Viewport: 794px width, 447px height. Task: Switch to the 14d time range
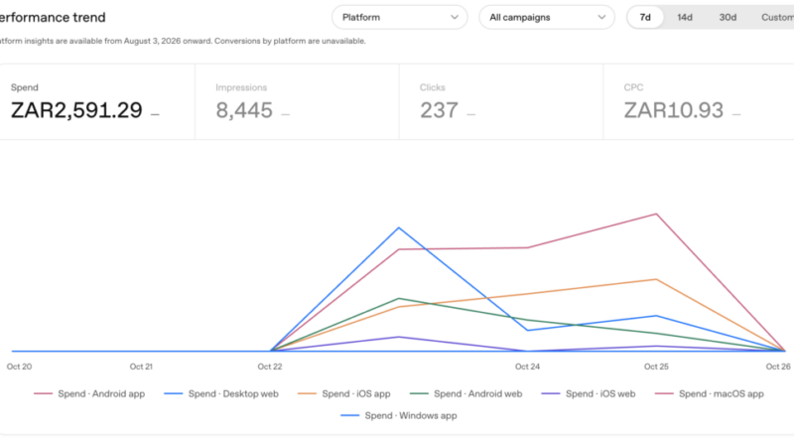(x=685, y=17)
